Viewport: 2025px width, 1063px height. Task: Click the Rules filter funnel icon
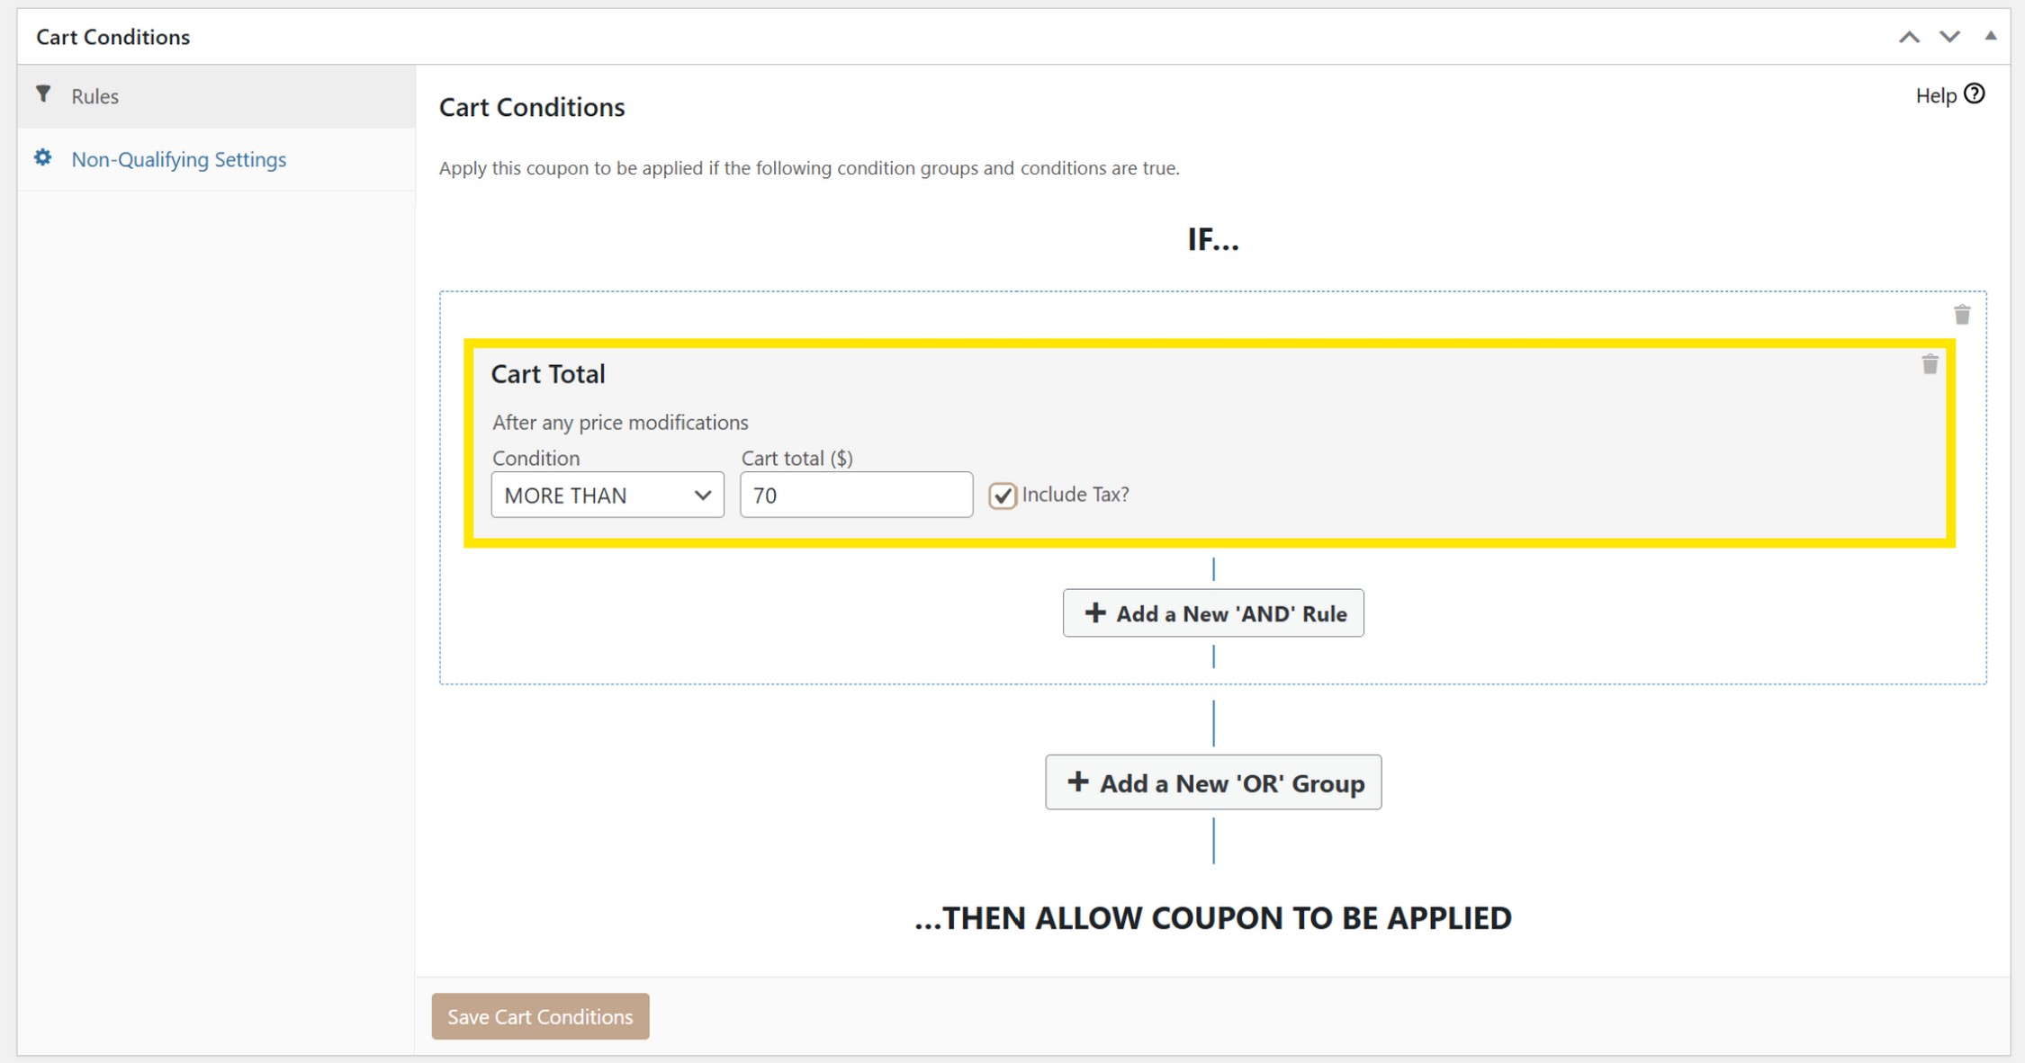pyautogui.click(x=43, y=94)
